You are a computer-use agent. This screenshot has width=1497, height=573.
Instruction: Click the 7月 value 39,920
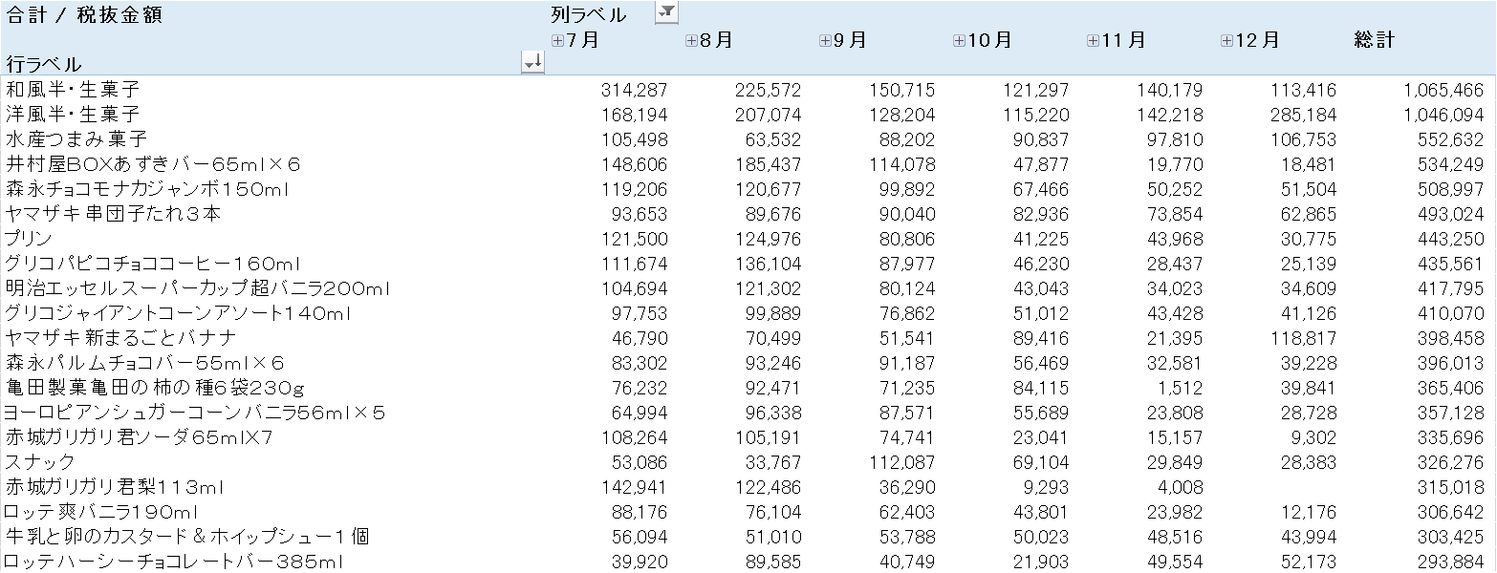pyautogui.click(x=640, y=562)
